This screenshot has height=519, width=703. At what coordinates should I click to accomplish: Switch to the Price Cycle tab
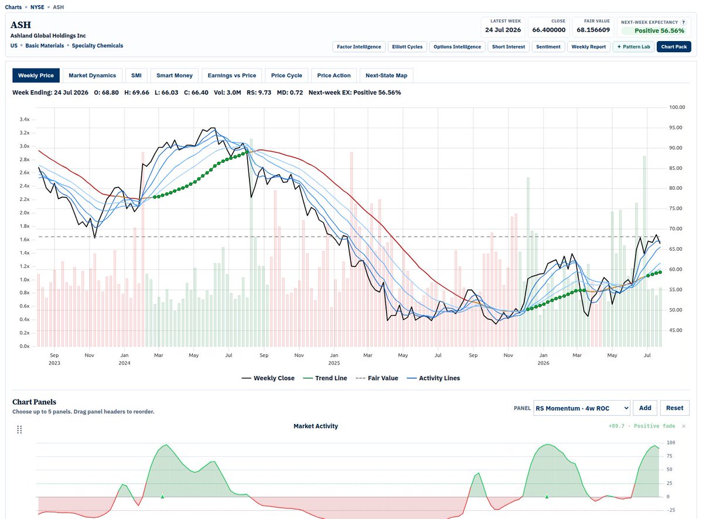286,76
